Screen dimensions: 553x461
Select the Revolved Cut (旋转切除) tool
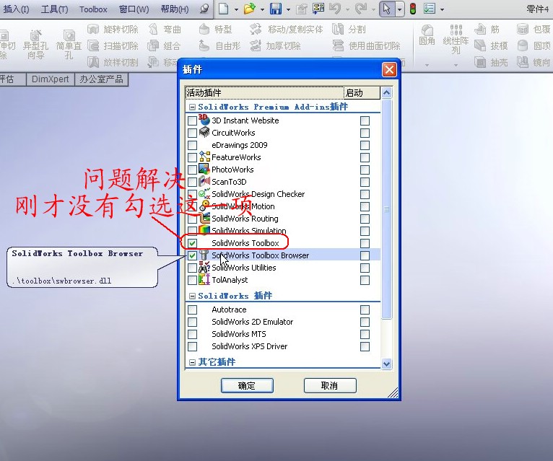click(x=113, y=30)
